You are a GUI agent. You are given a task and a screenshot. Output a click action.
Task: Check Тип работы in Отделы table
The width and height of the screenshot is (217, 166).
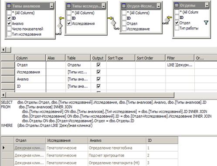pyautogui.click(x=177, y=28)
